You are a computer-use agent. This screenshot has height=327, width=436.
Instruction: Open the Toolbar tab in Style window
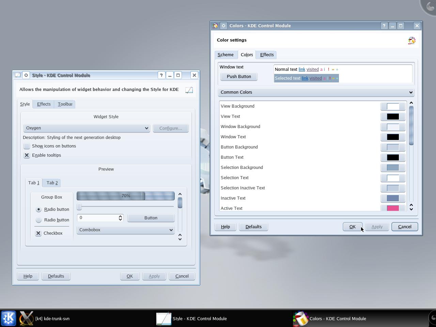[65, 104]
